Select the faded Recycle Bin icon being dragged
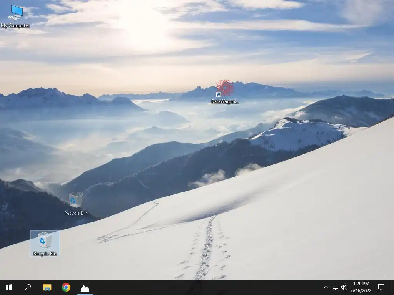This screenshot has height=295, width=394. click(76, 204)
